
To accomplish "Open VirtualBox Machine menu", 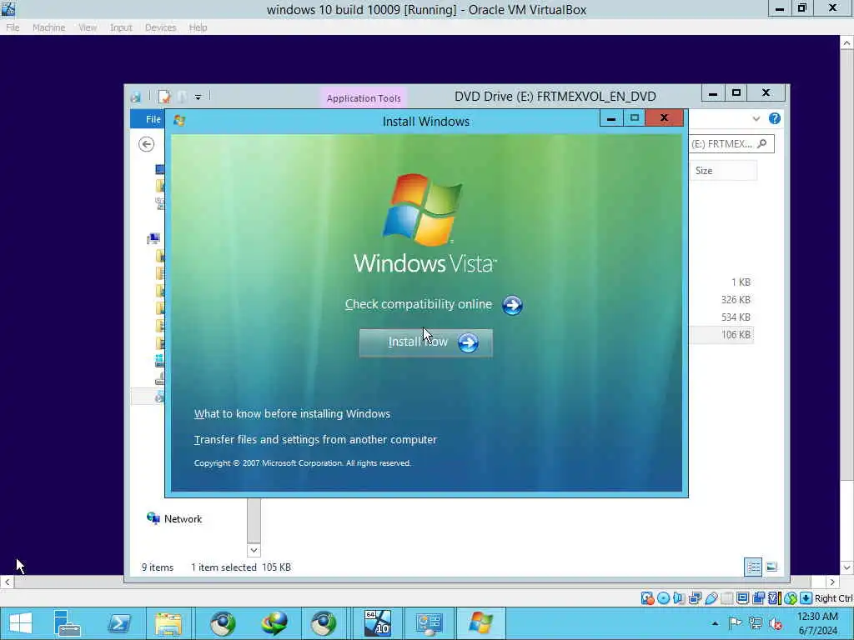I will 48,27.
